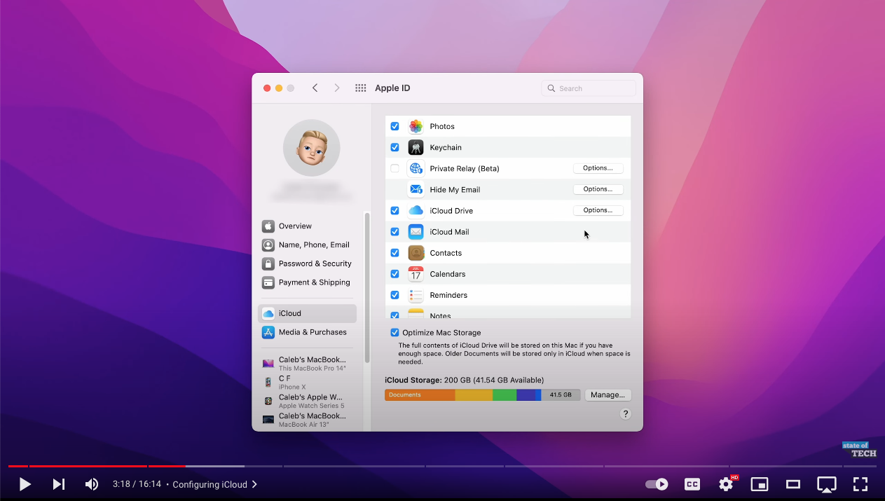
Task: Select the C F iPhone X device
Action: [307, 383]
